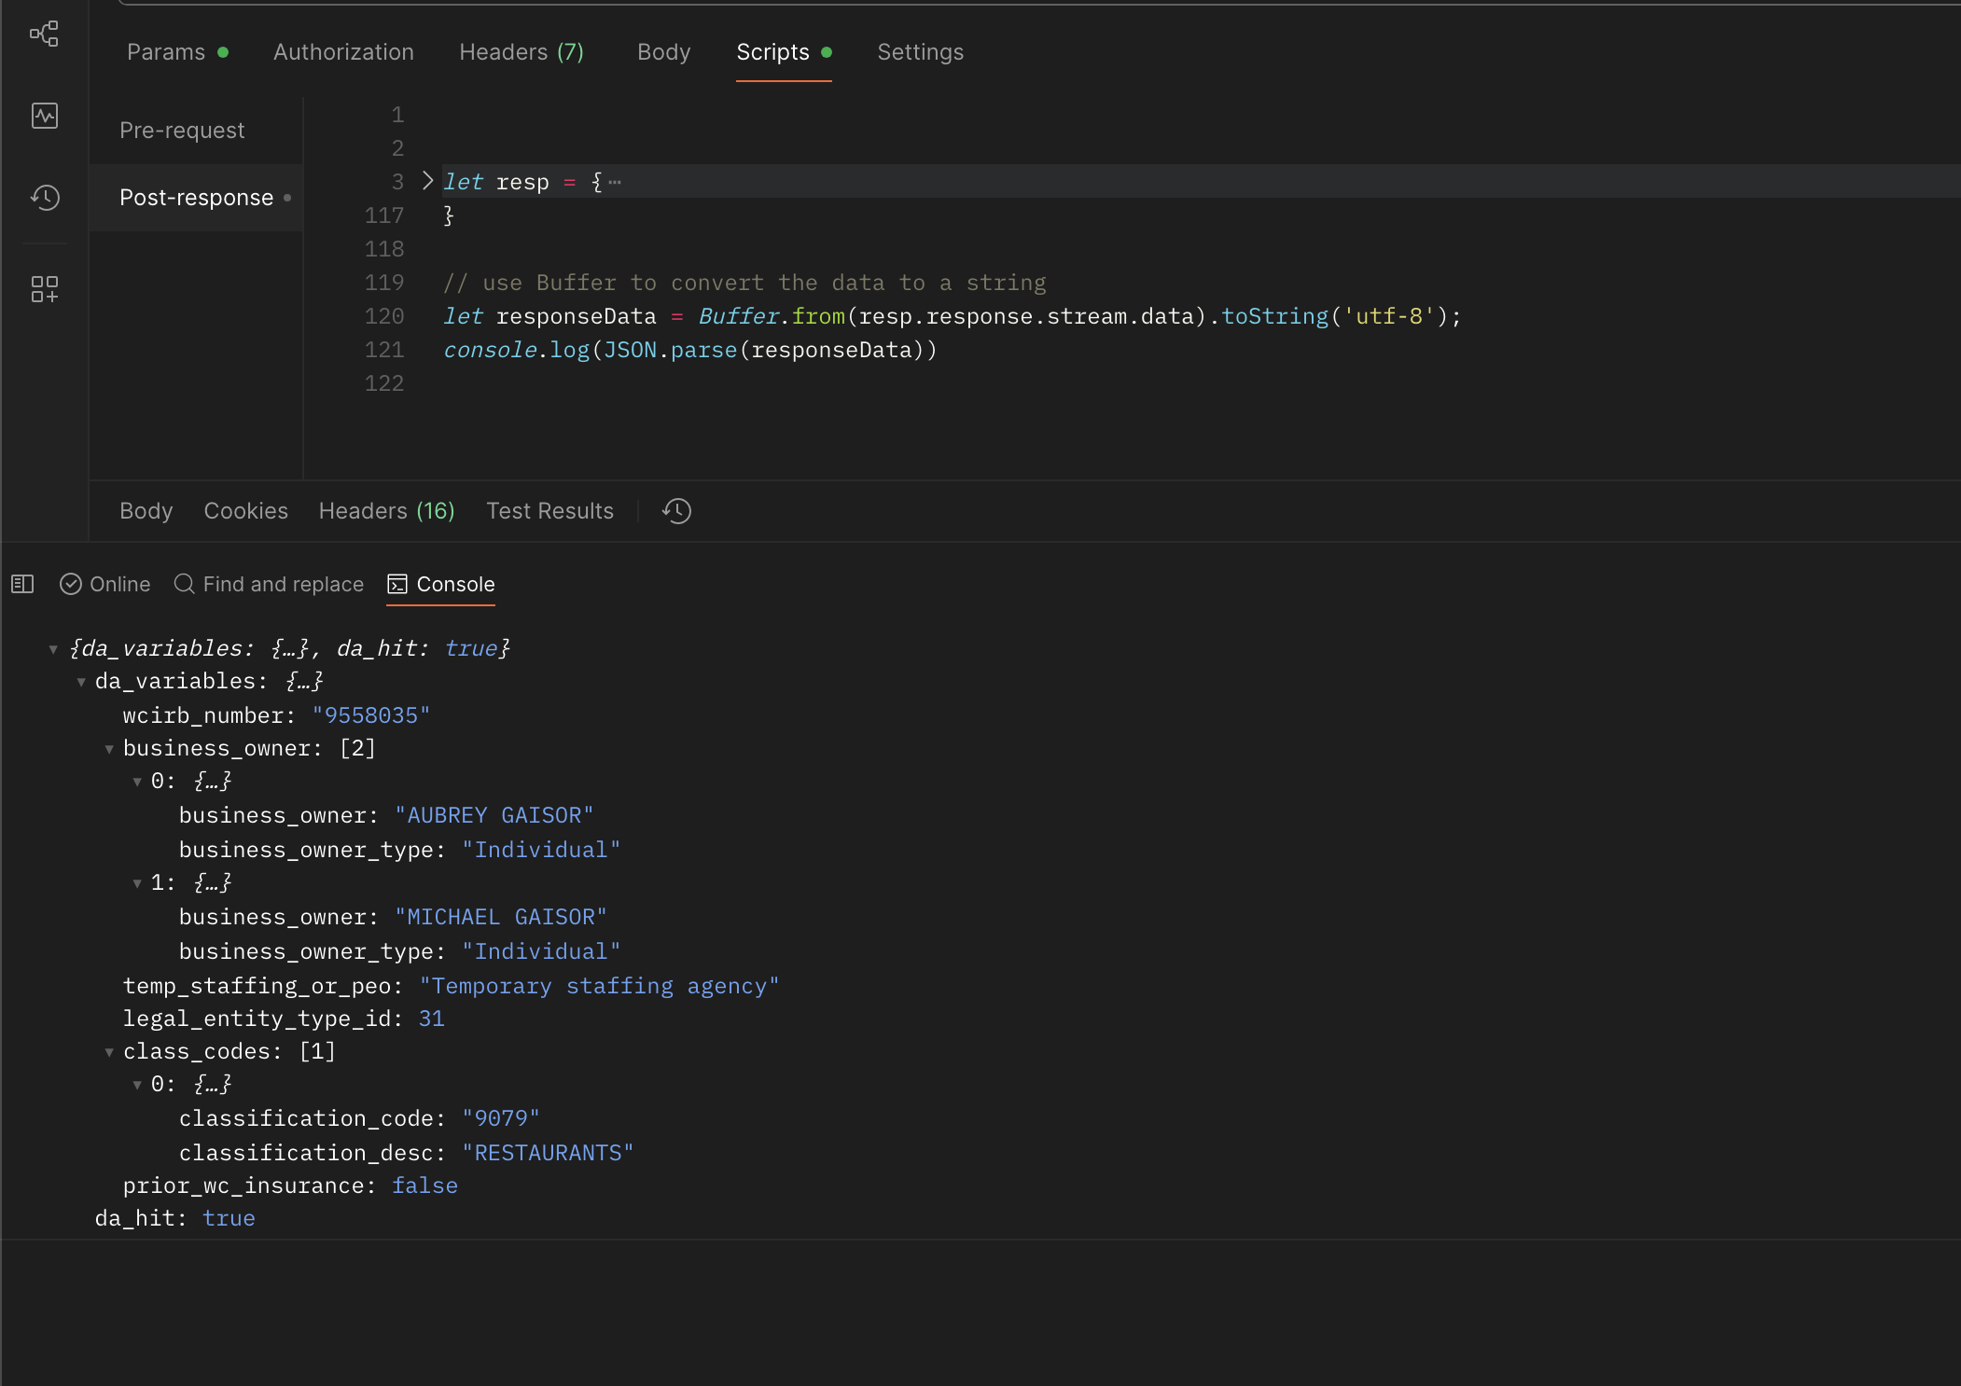
Task: Open the Flows icon in sidebar
Action: (44, 35)
